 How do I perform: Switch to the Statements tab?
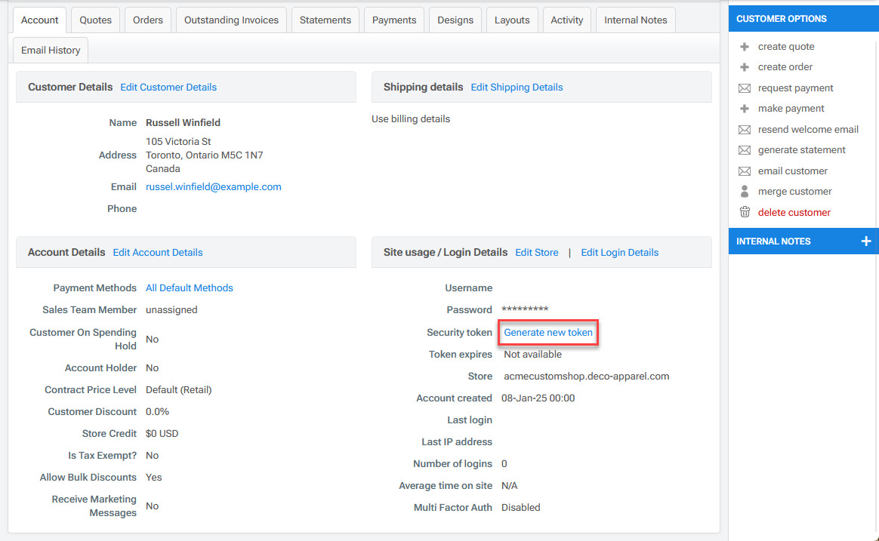pos(325,20)
